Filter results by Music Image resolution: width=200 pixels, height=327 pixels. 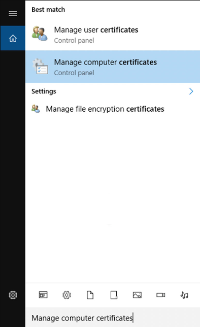(x=184, y=295)
